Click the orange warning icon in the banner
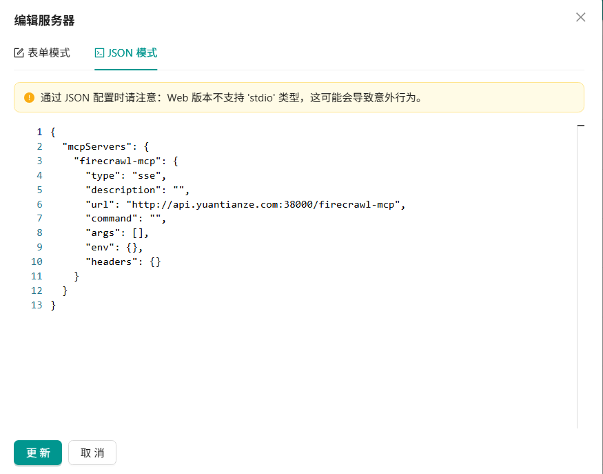The width and height of the screenshot is (603, 474). (x=29, y=98)
